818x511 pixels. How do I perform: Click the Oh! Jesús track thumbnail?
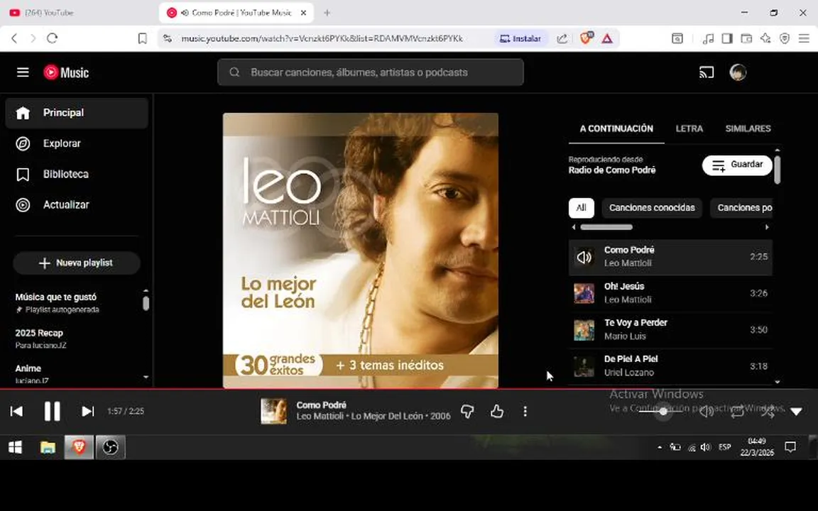584,293
